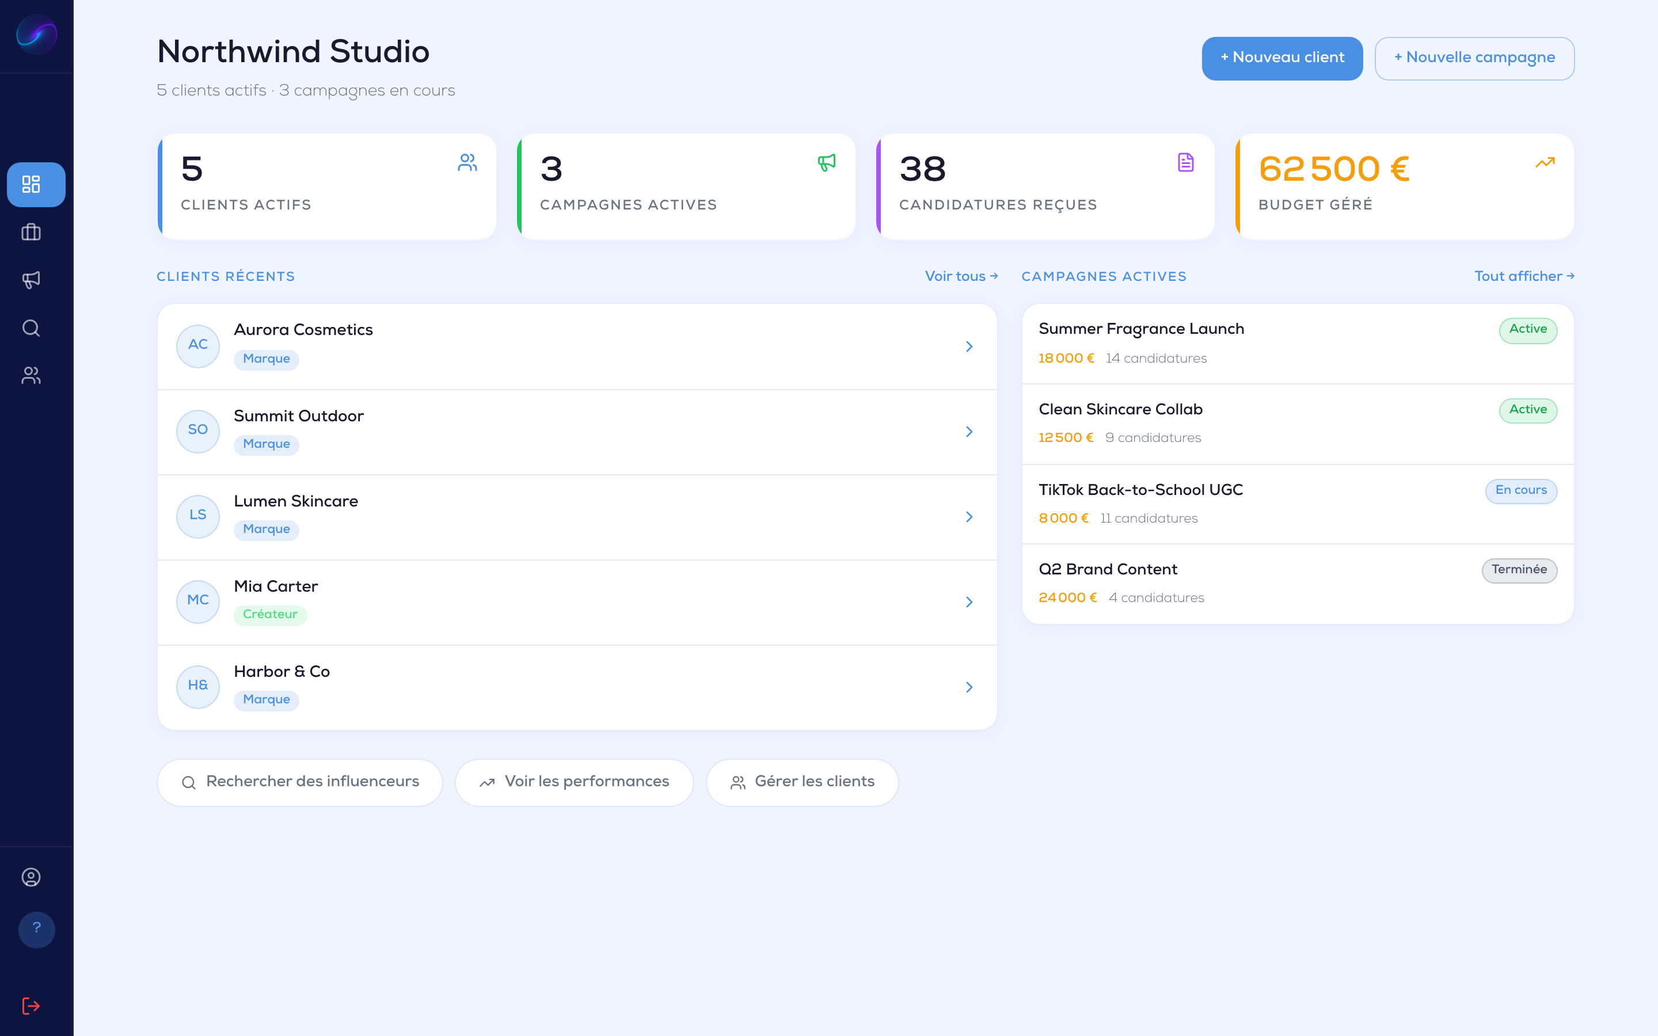
Task: Select the Aurora Cosmetics client name
Action: (303, 330)
